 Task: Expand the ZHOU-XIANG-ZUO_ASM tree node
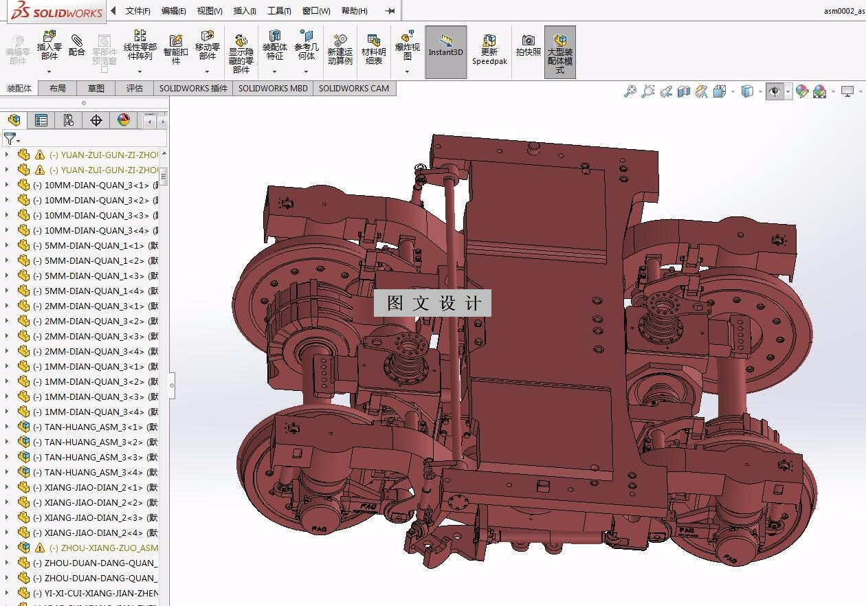point(7,548)
